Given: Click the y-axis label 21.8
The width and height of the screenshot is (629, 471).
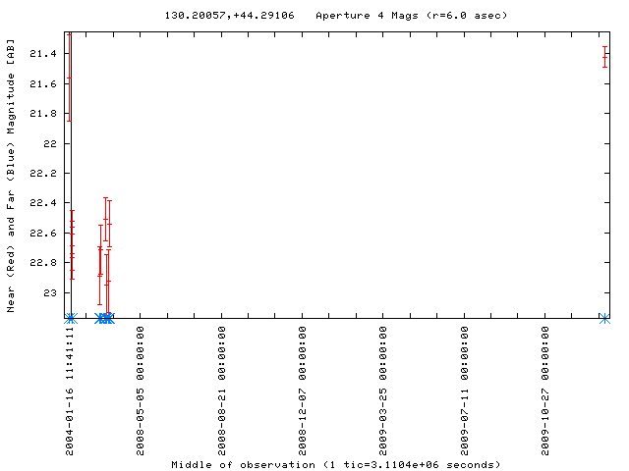Looking at the screenshot, I should coord(43,114).
